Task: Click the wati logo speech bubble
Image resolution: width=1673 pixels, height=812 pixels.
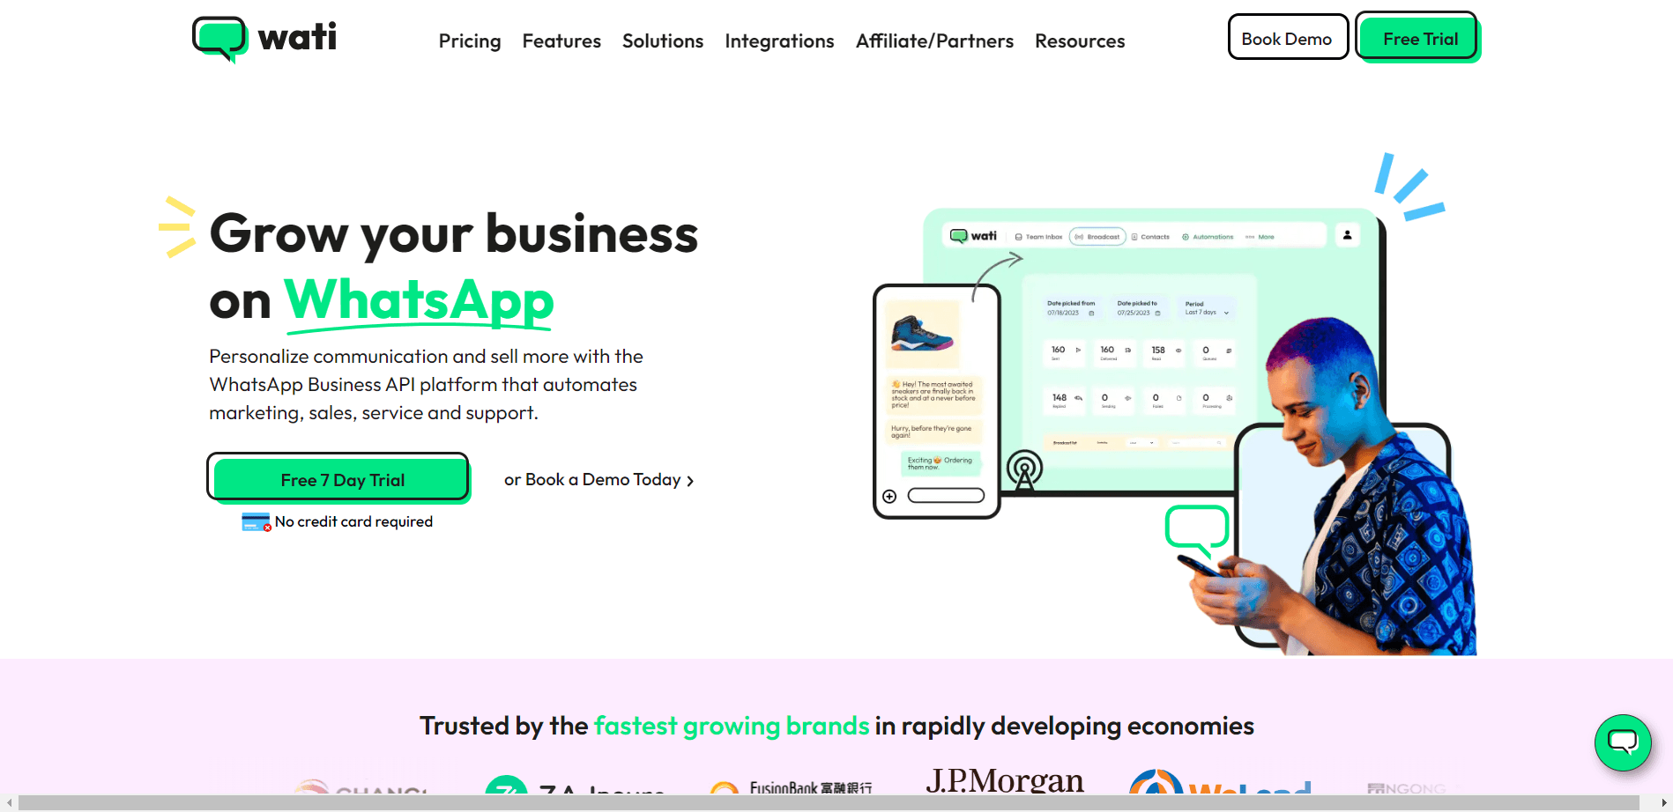Action: [x=219, y=40]
